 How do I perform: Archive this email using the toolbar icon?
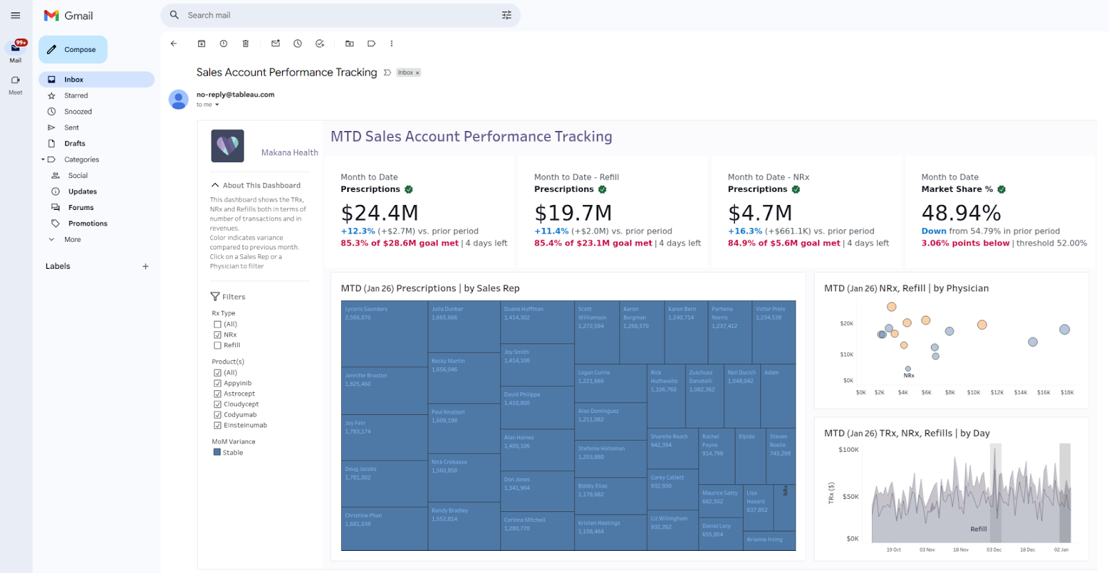pos(202,44)
